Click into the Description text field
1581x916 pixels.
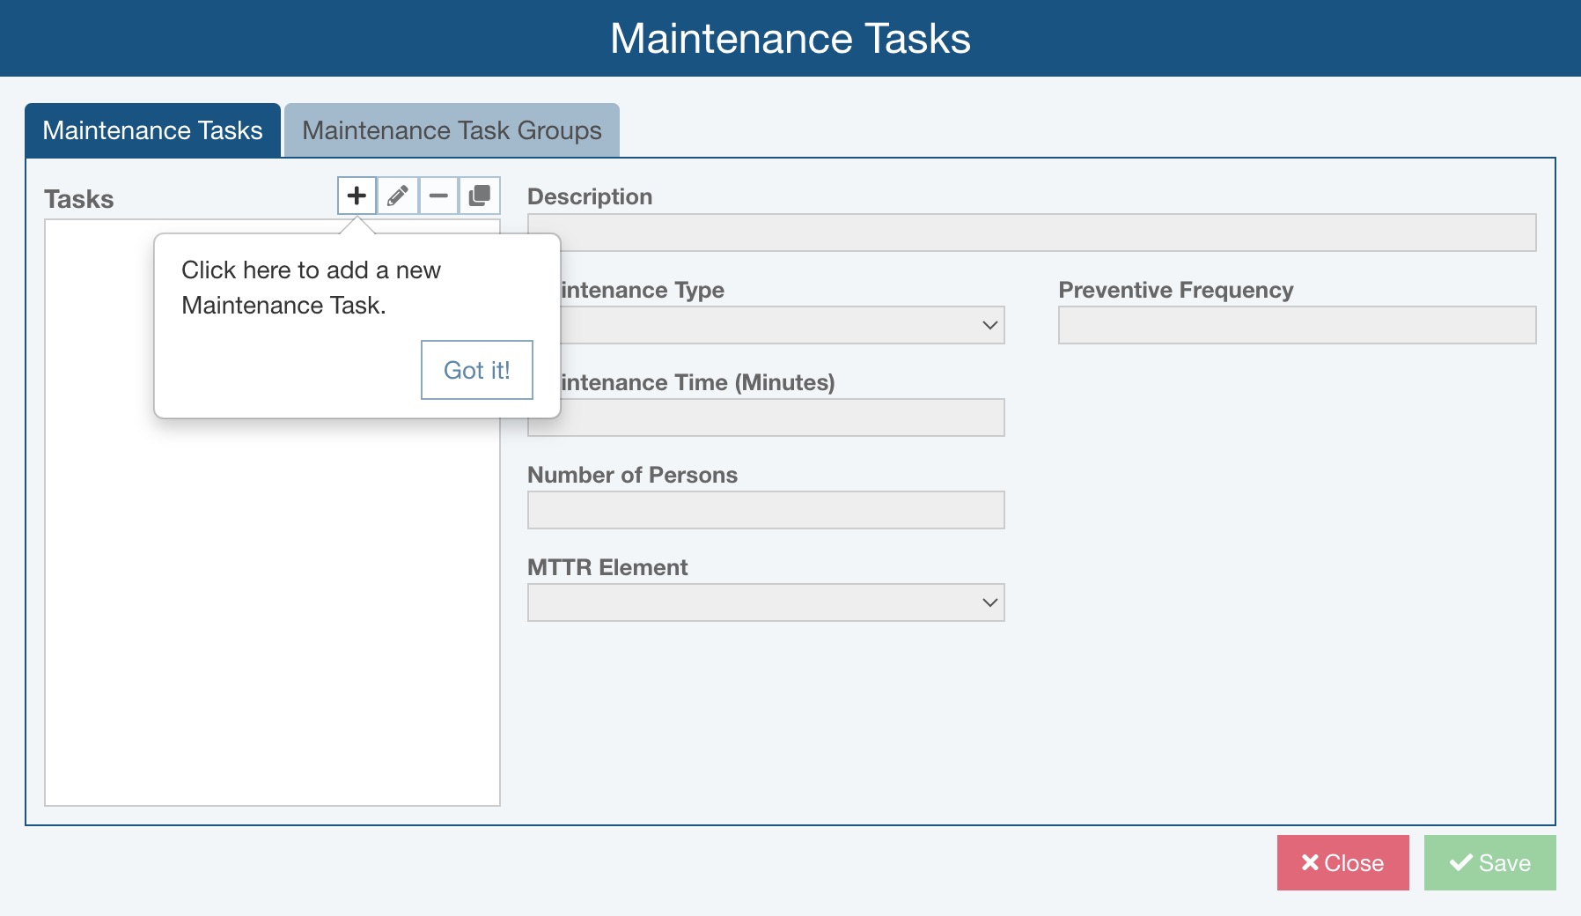pyautogui.click(x=1032, y=233)
